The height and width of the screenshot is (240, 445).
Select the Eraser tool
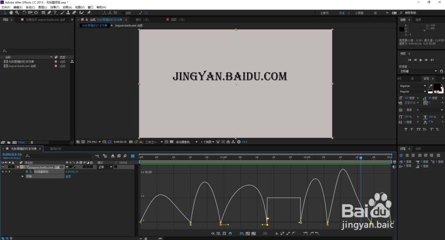click(74, 13)
